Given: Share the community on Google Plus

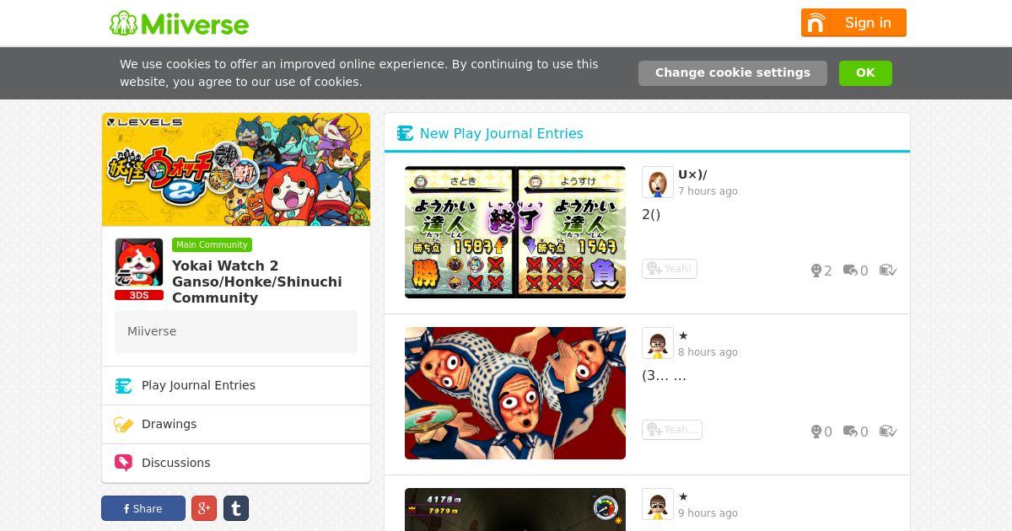Looking at the screenshot, I should coord(204,508).
